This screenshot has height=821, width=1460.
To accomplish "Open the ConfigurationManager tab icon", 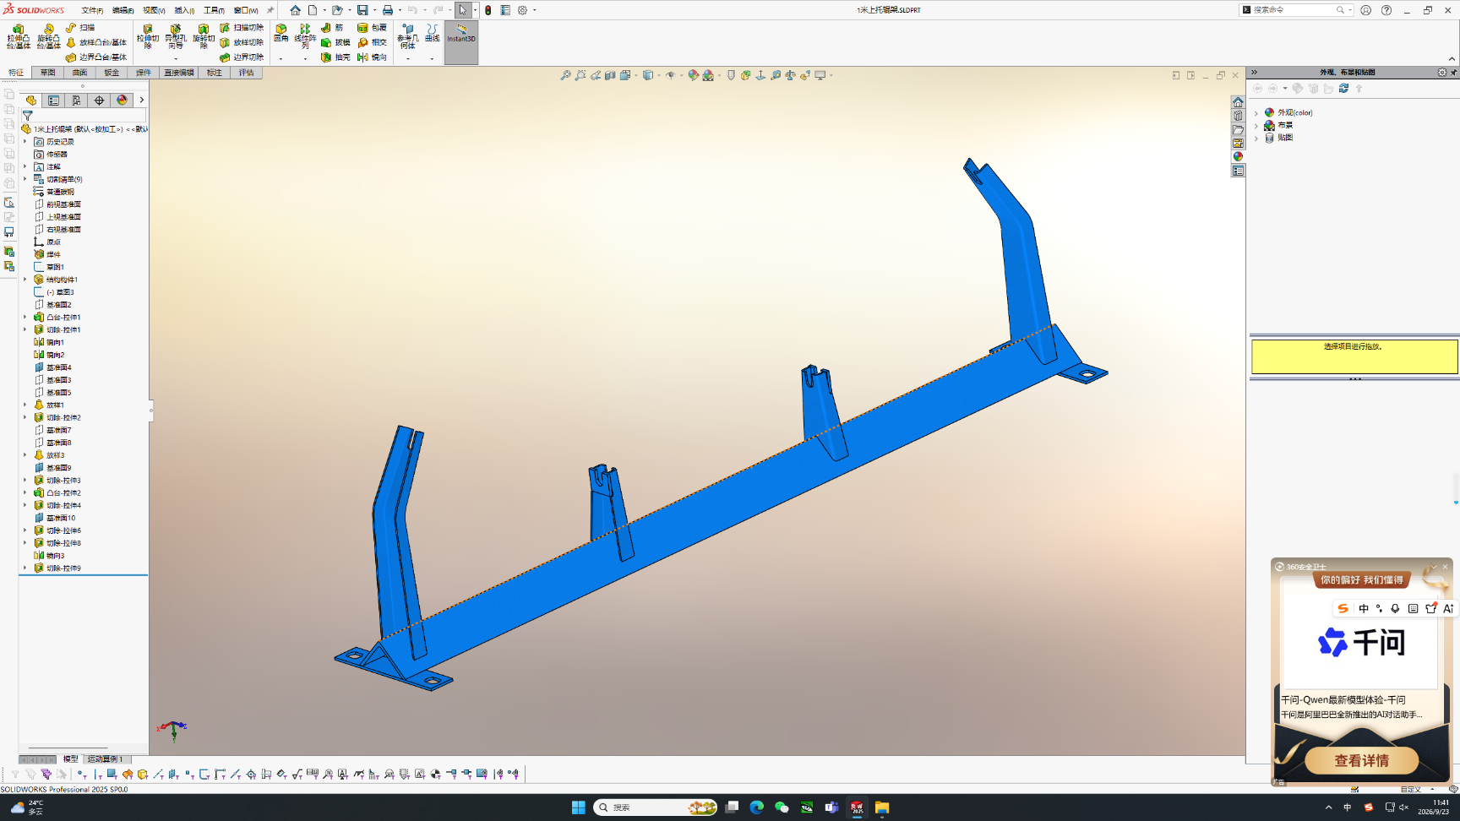I will (76, 100).
